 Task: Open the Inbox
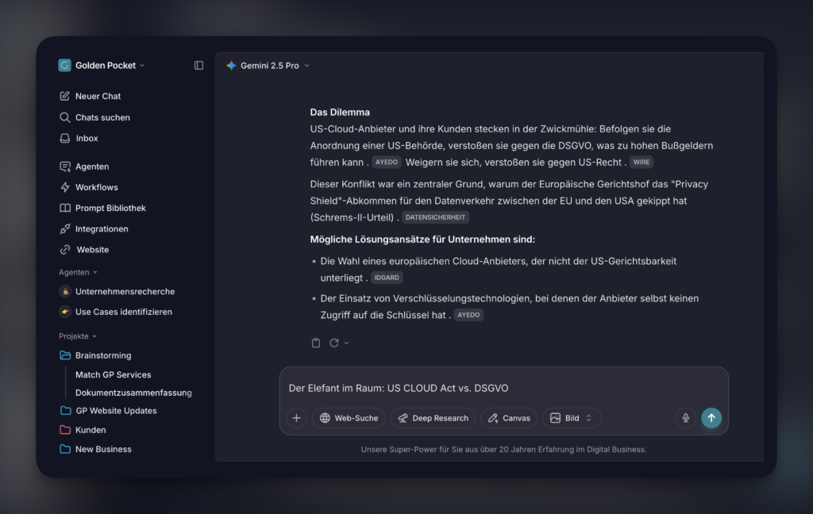[85, 138]
